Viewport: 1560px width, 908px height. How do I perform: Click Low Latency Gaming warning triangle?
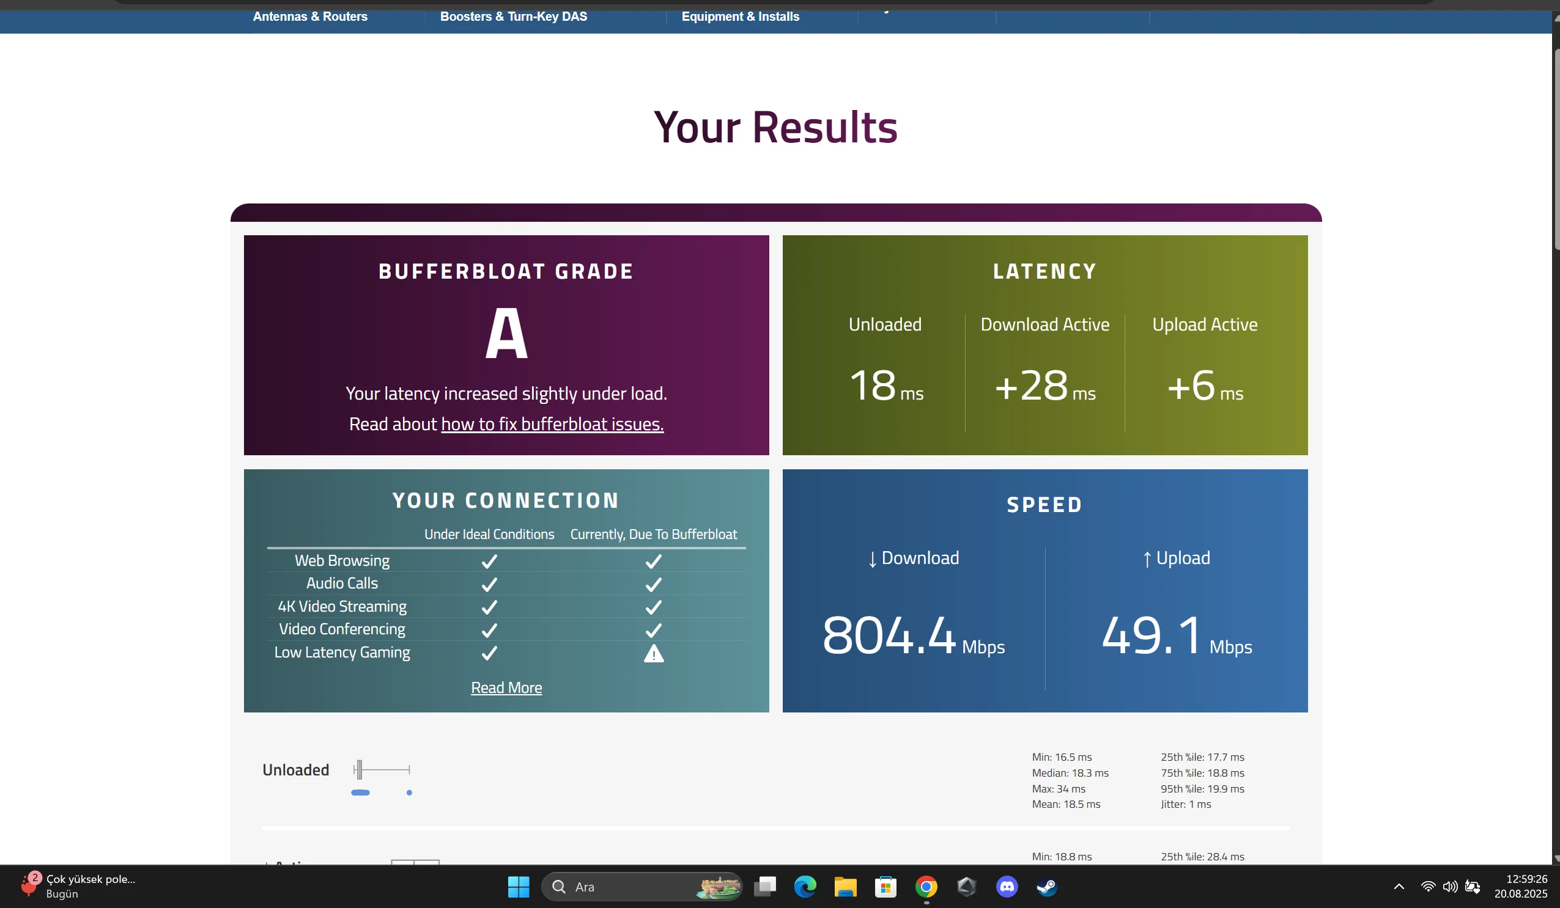click(653, 654)
